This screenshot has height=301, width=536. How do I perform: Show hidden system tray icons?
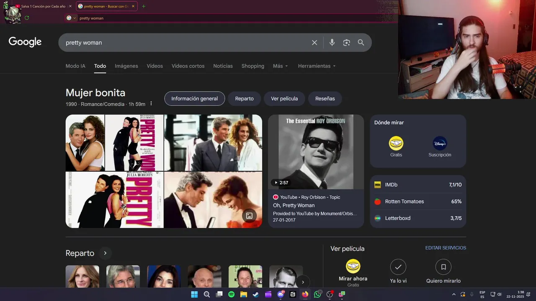click(454, 294)
